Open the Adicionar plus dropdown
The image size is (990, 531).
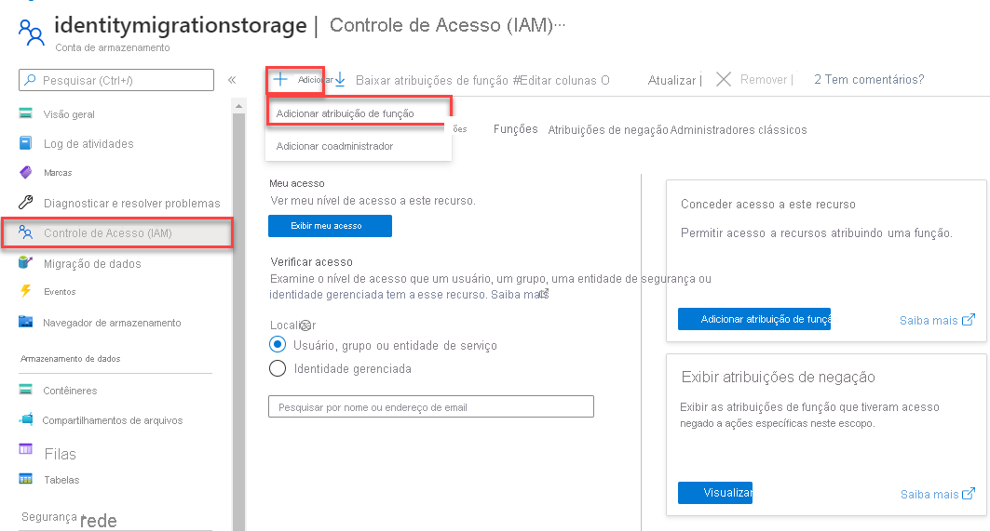click(x=295, y=80)
